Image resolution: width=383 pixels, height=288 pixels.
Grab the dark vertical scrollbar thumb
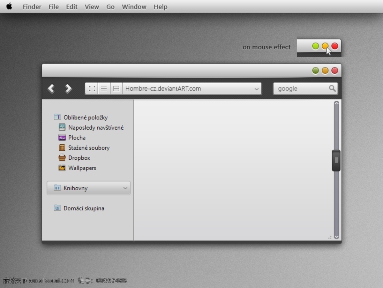(336, 161)
